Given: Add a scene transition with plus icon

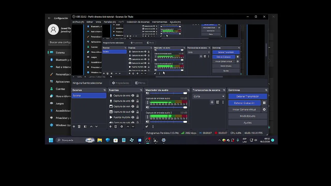Looking at the screenshot, I should coord(212,102).
